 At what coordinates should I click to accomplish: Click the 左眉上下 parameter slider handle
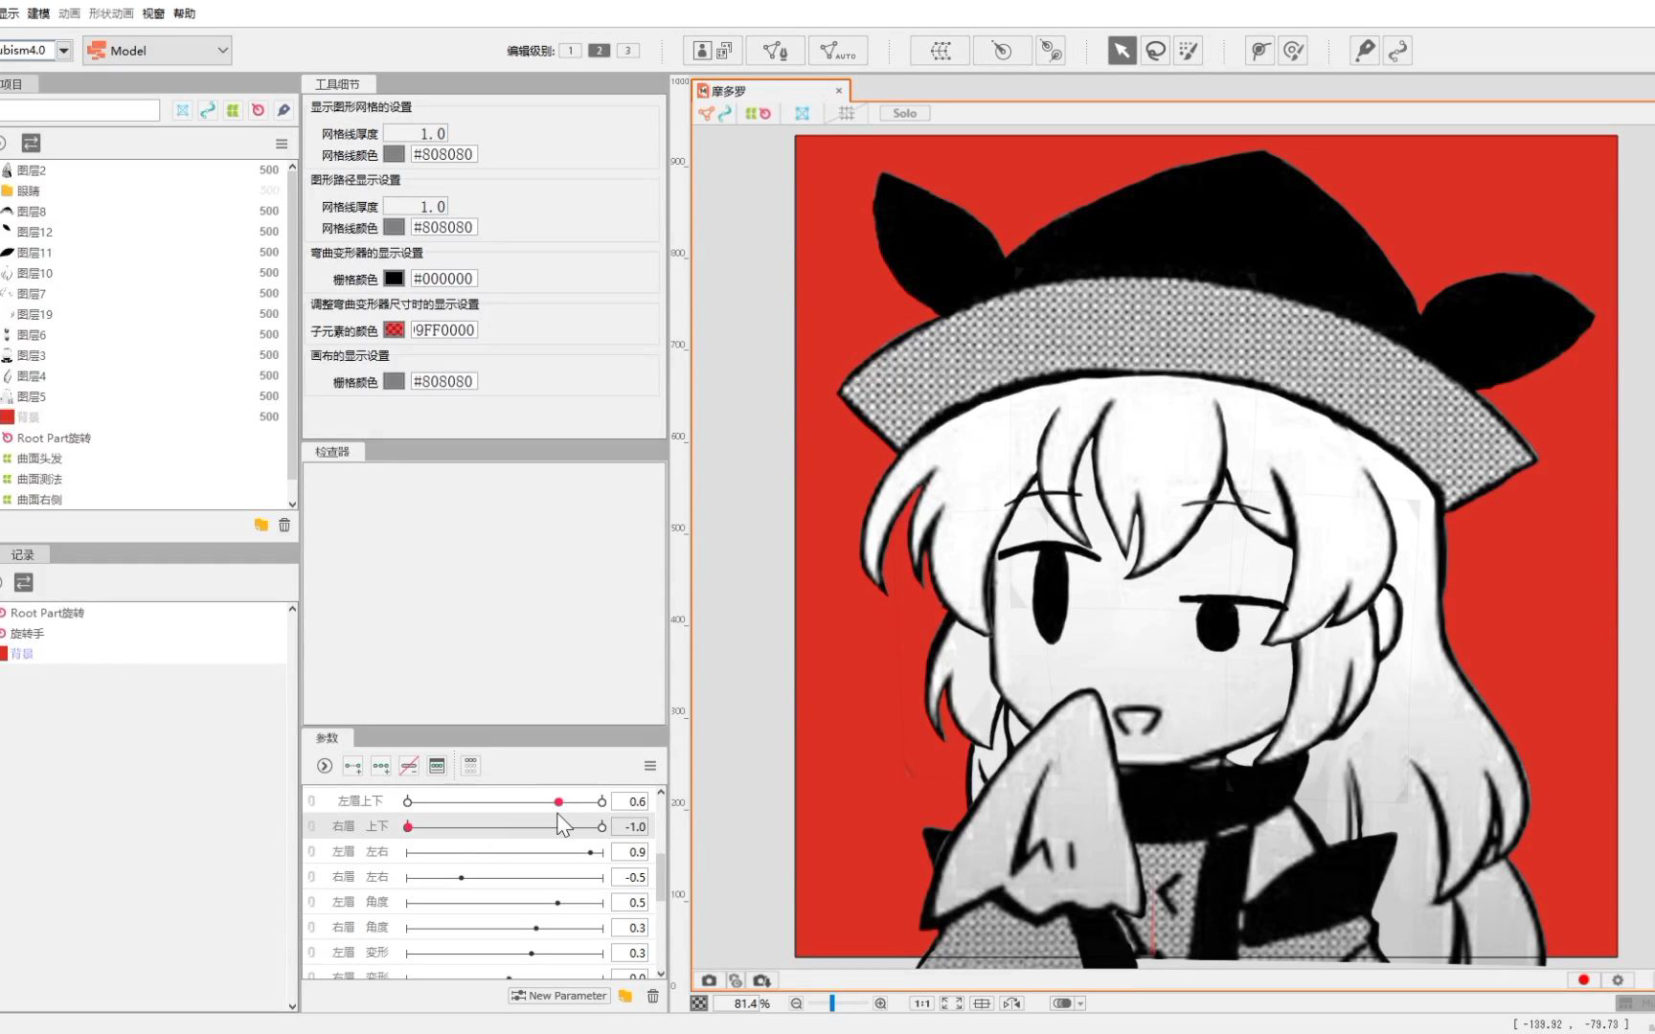[558, 802]
